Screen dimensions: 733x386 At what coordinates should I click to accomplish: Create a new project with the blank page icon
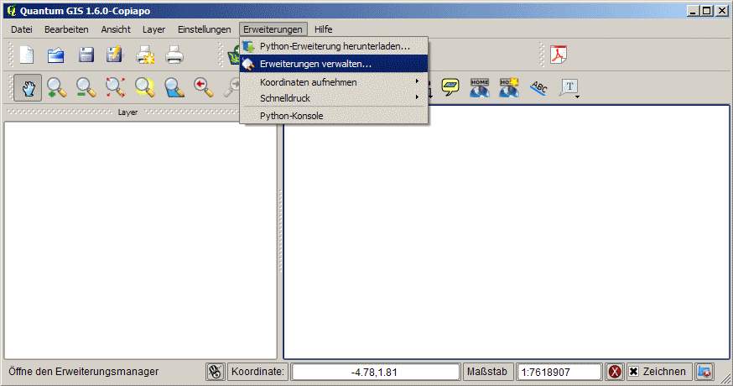click(x=27, y=55)
